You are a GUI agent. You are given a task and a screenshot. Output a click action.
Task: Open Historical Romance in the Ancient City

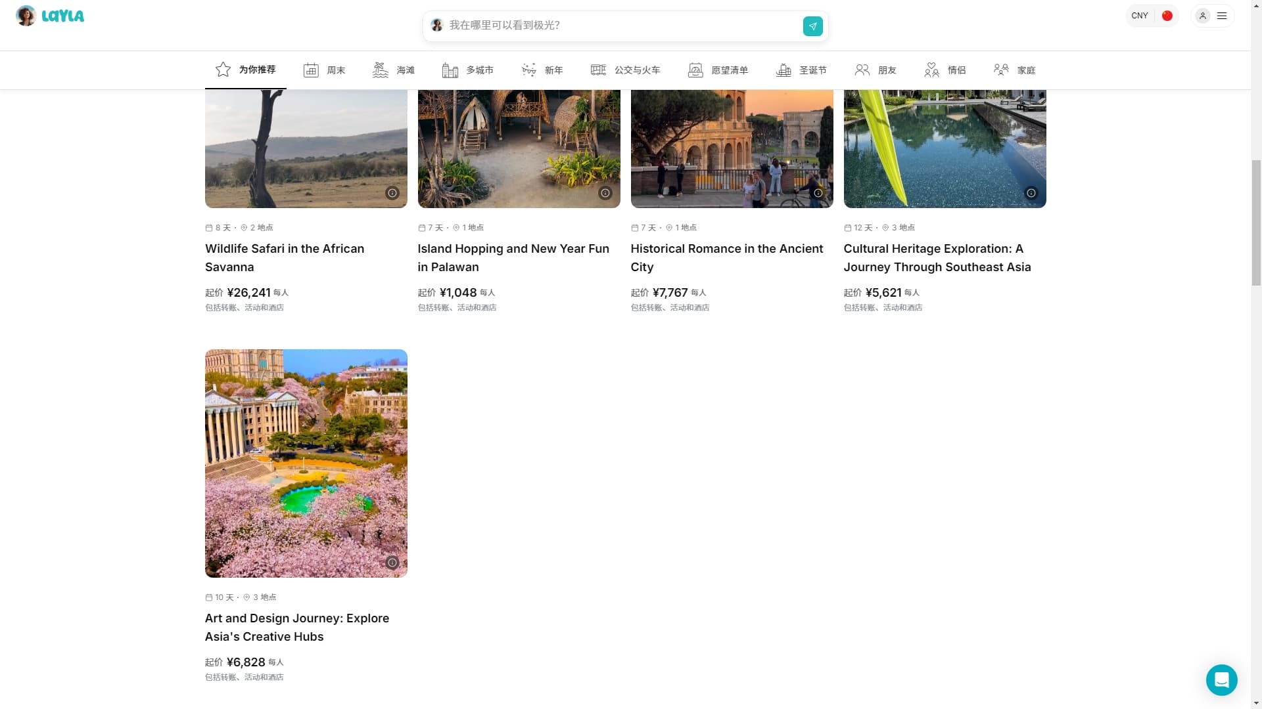coord(726,258)
